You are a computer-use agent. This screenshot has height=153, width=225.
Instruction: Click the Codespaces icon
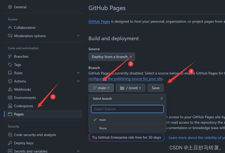pyautogui.click(x=10, y=106)
